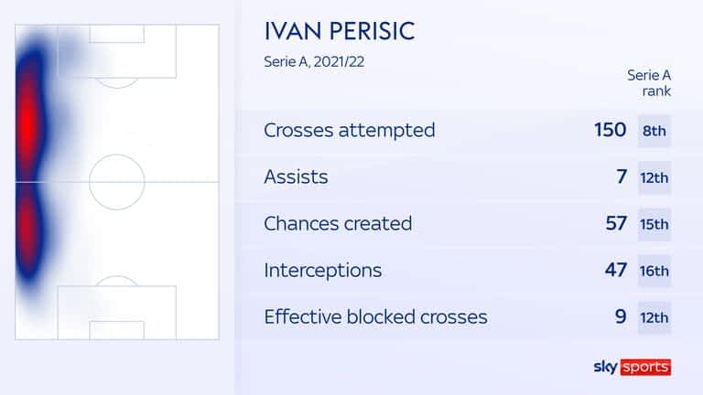Select the Interceptions label
This screenshot has width=703, height=395.
pos(323,270)
